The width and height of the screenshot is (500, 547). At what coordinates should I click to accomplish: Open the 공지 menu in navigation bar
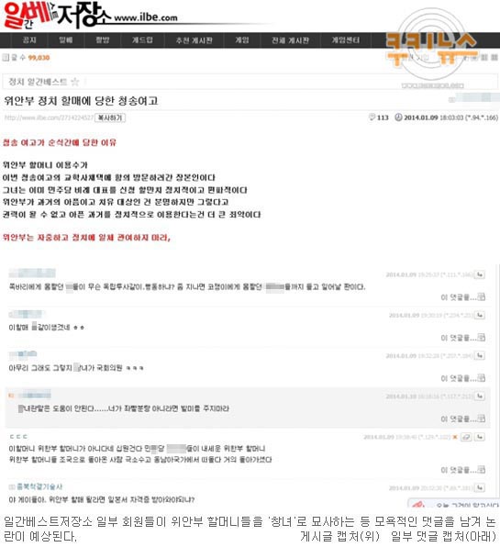click(x=29, y=40)
